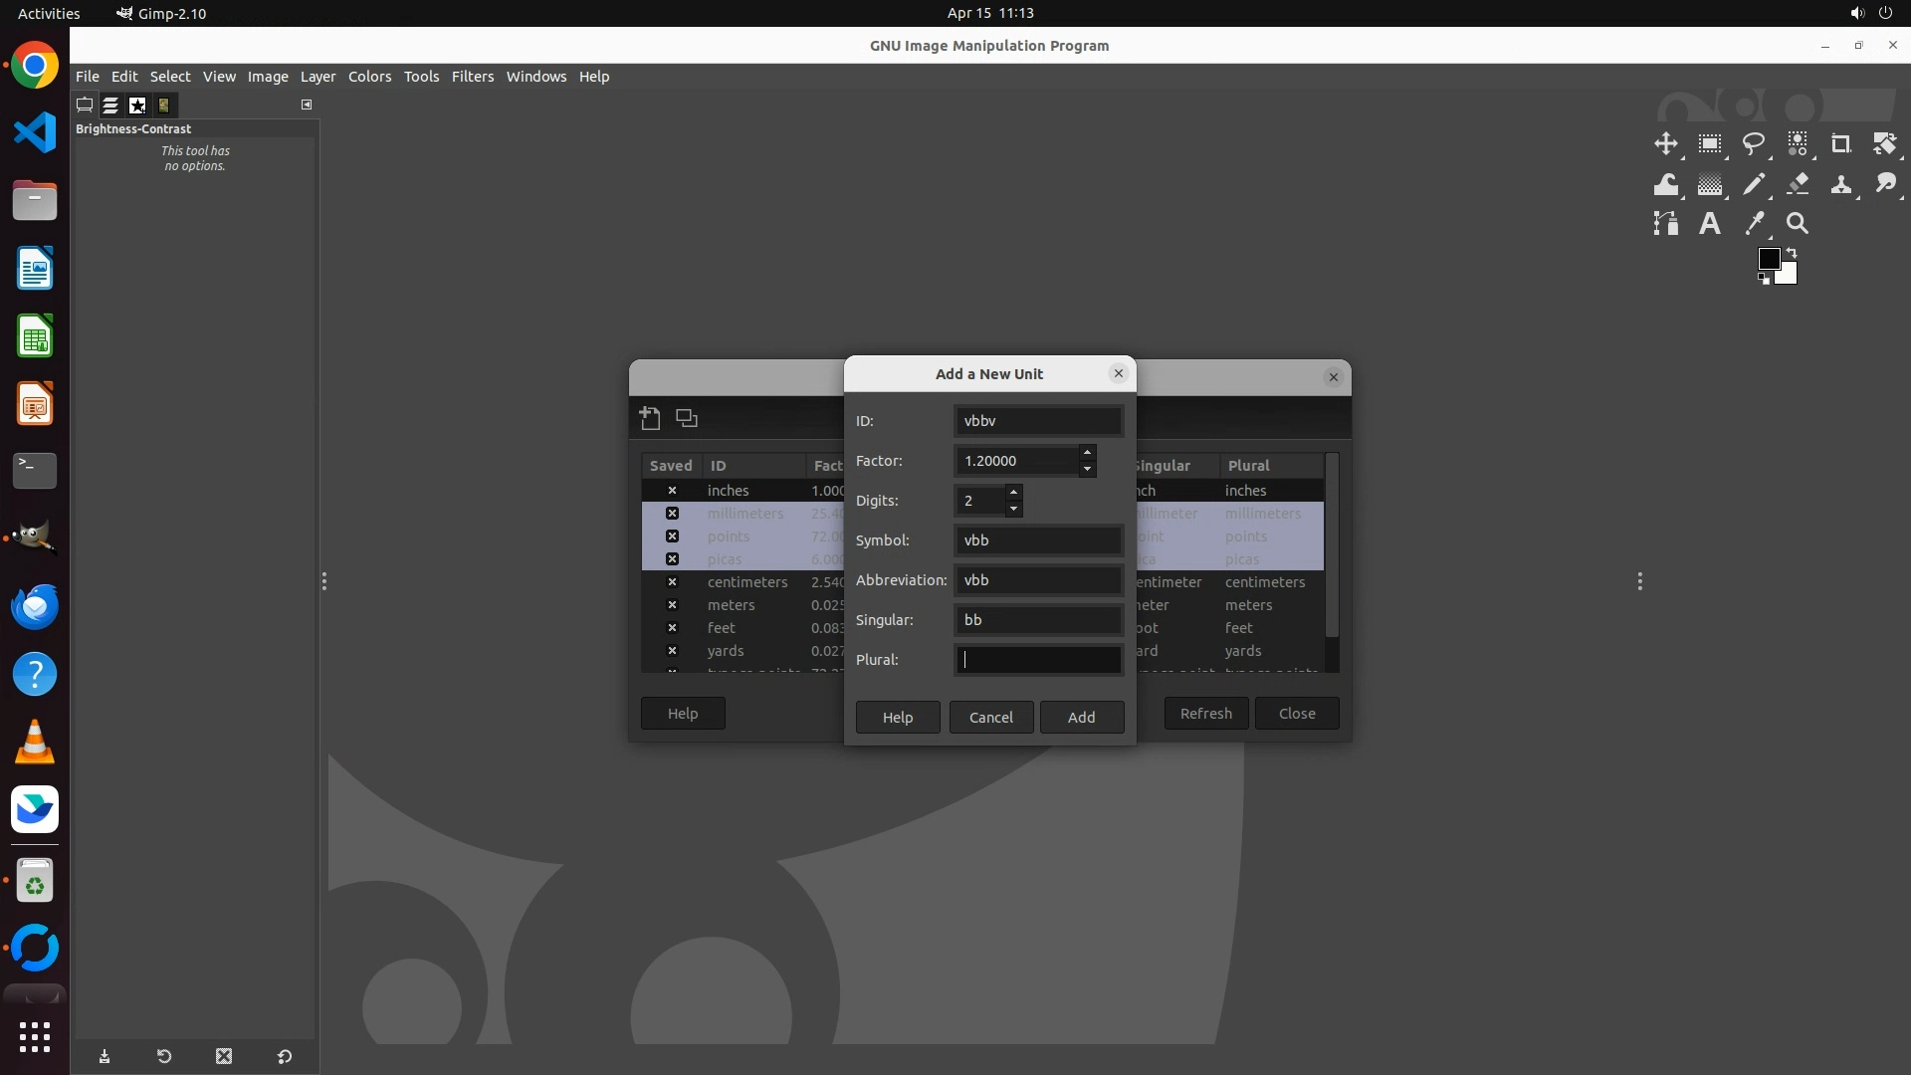
Task: Select the Free Select lasso tool
Action: (x=1753, y=144)
